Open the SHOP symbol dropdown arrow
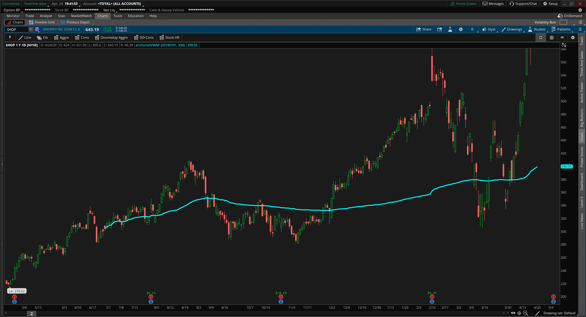Viewport: 586px width, 317px height. (x=31, y=29)
